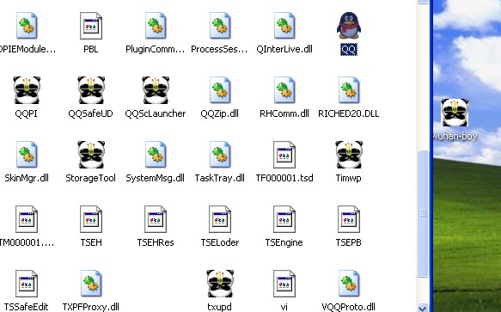501x312 pixels.
Task: Click the VQQProto.dll file
Action: 349,284
